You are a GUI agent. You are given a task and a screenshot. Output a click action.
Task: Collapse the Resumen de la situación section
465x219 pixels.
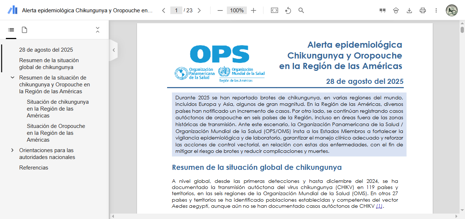tap(12, 77)
